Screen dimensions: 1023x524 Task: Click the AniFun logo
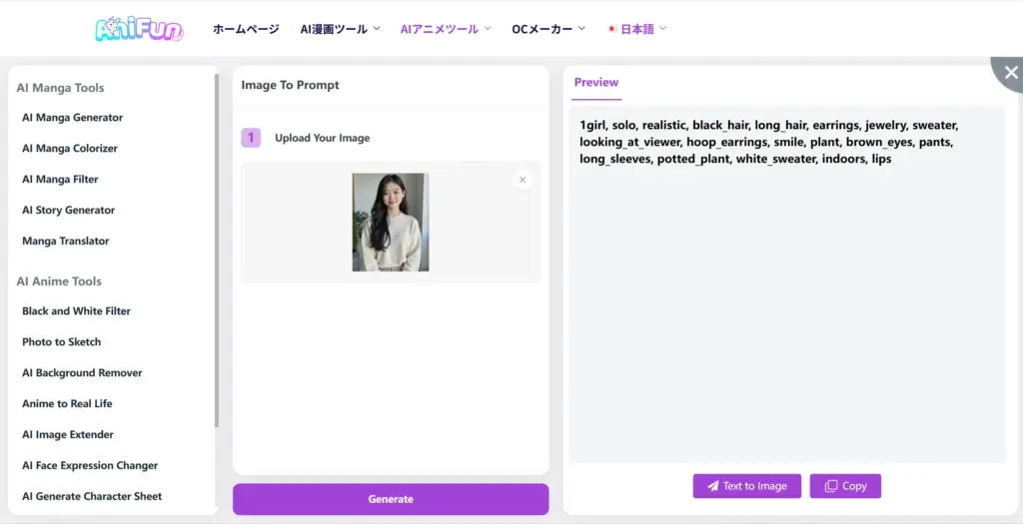pyautogui.click(x=139, y=29)
